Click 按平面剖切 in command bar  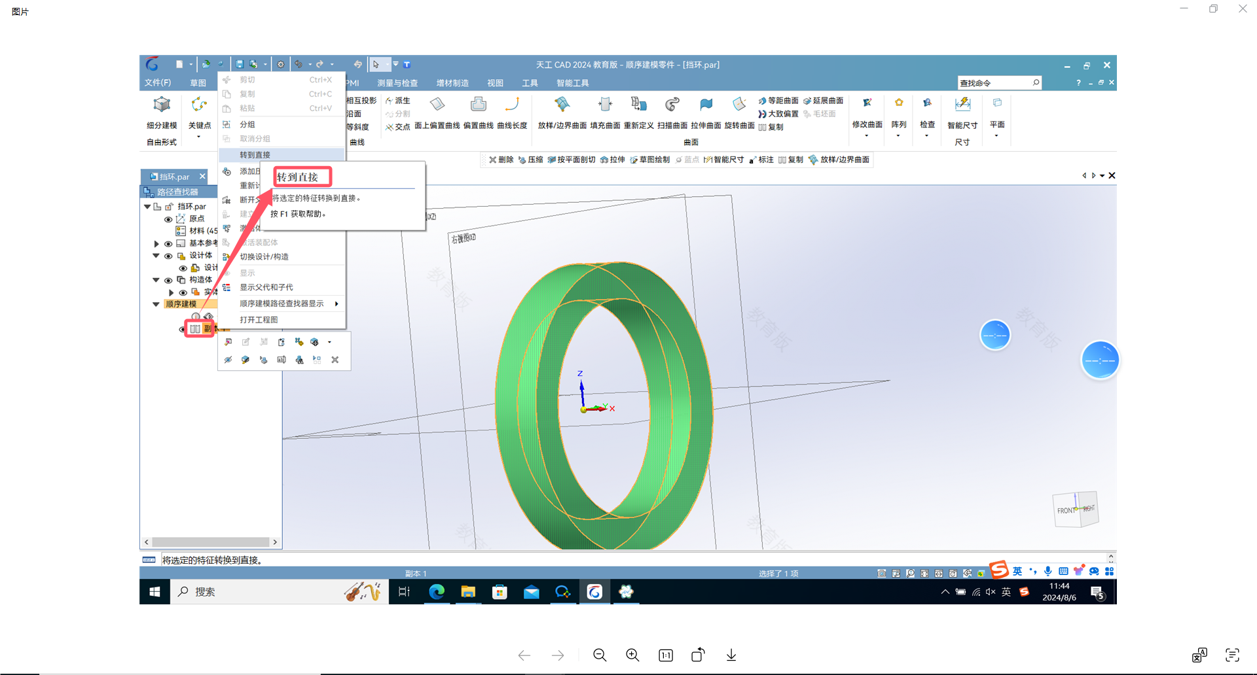[572, 160]
